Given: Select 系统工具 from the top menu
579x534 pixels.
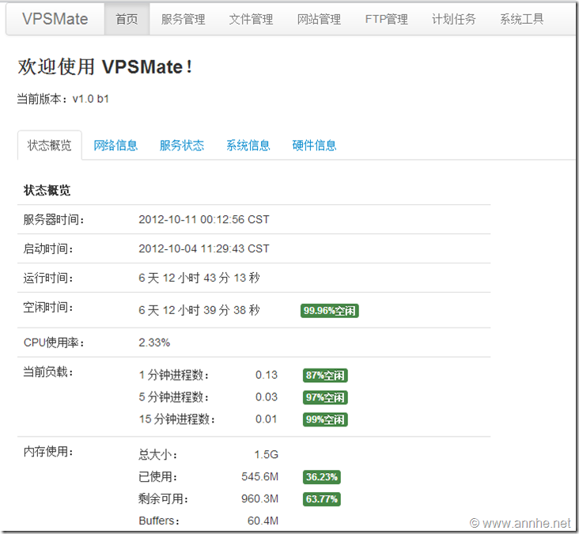Looking at the screenshot, I should click(522, 19).
